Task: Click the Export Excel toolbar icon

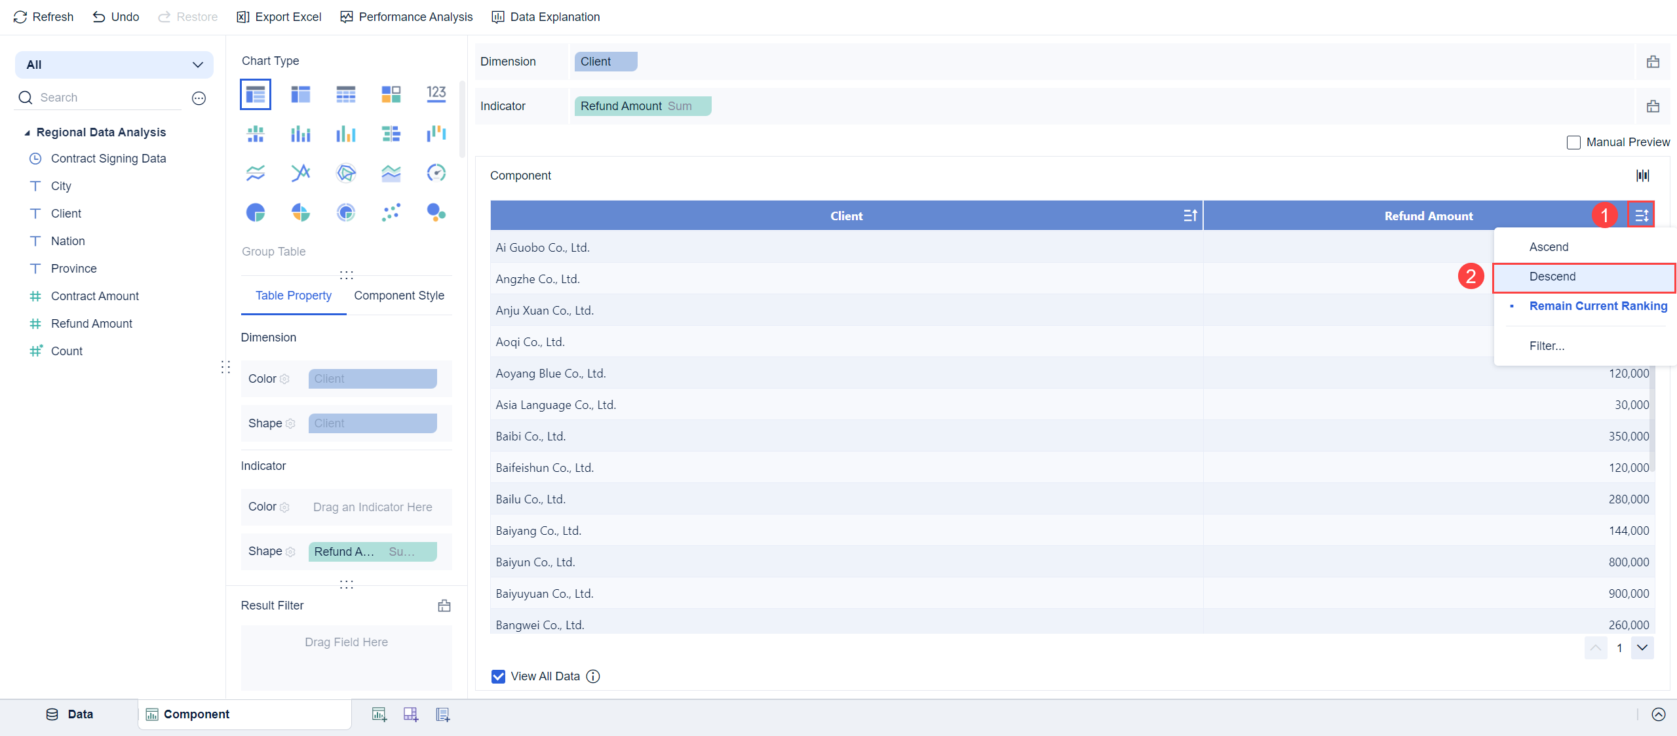Action: [243, 17]
